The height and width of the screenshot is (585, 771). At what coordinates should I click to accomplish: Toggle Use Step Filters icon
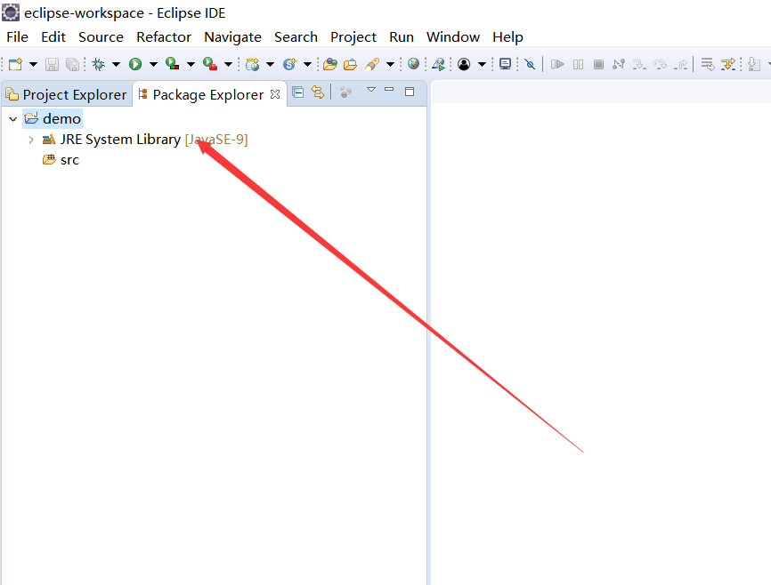pos(728,64)
